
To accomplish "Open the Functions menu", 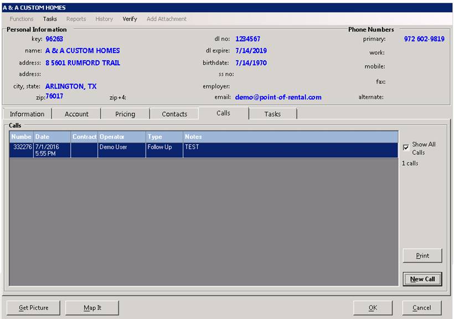I will [x=22, y=19].
